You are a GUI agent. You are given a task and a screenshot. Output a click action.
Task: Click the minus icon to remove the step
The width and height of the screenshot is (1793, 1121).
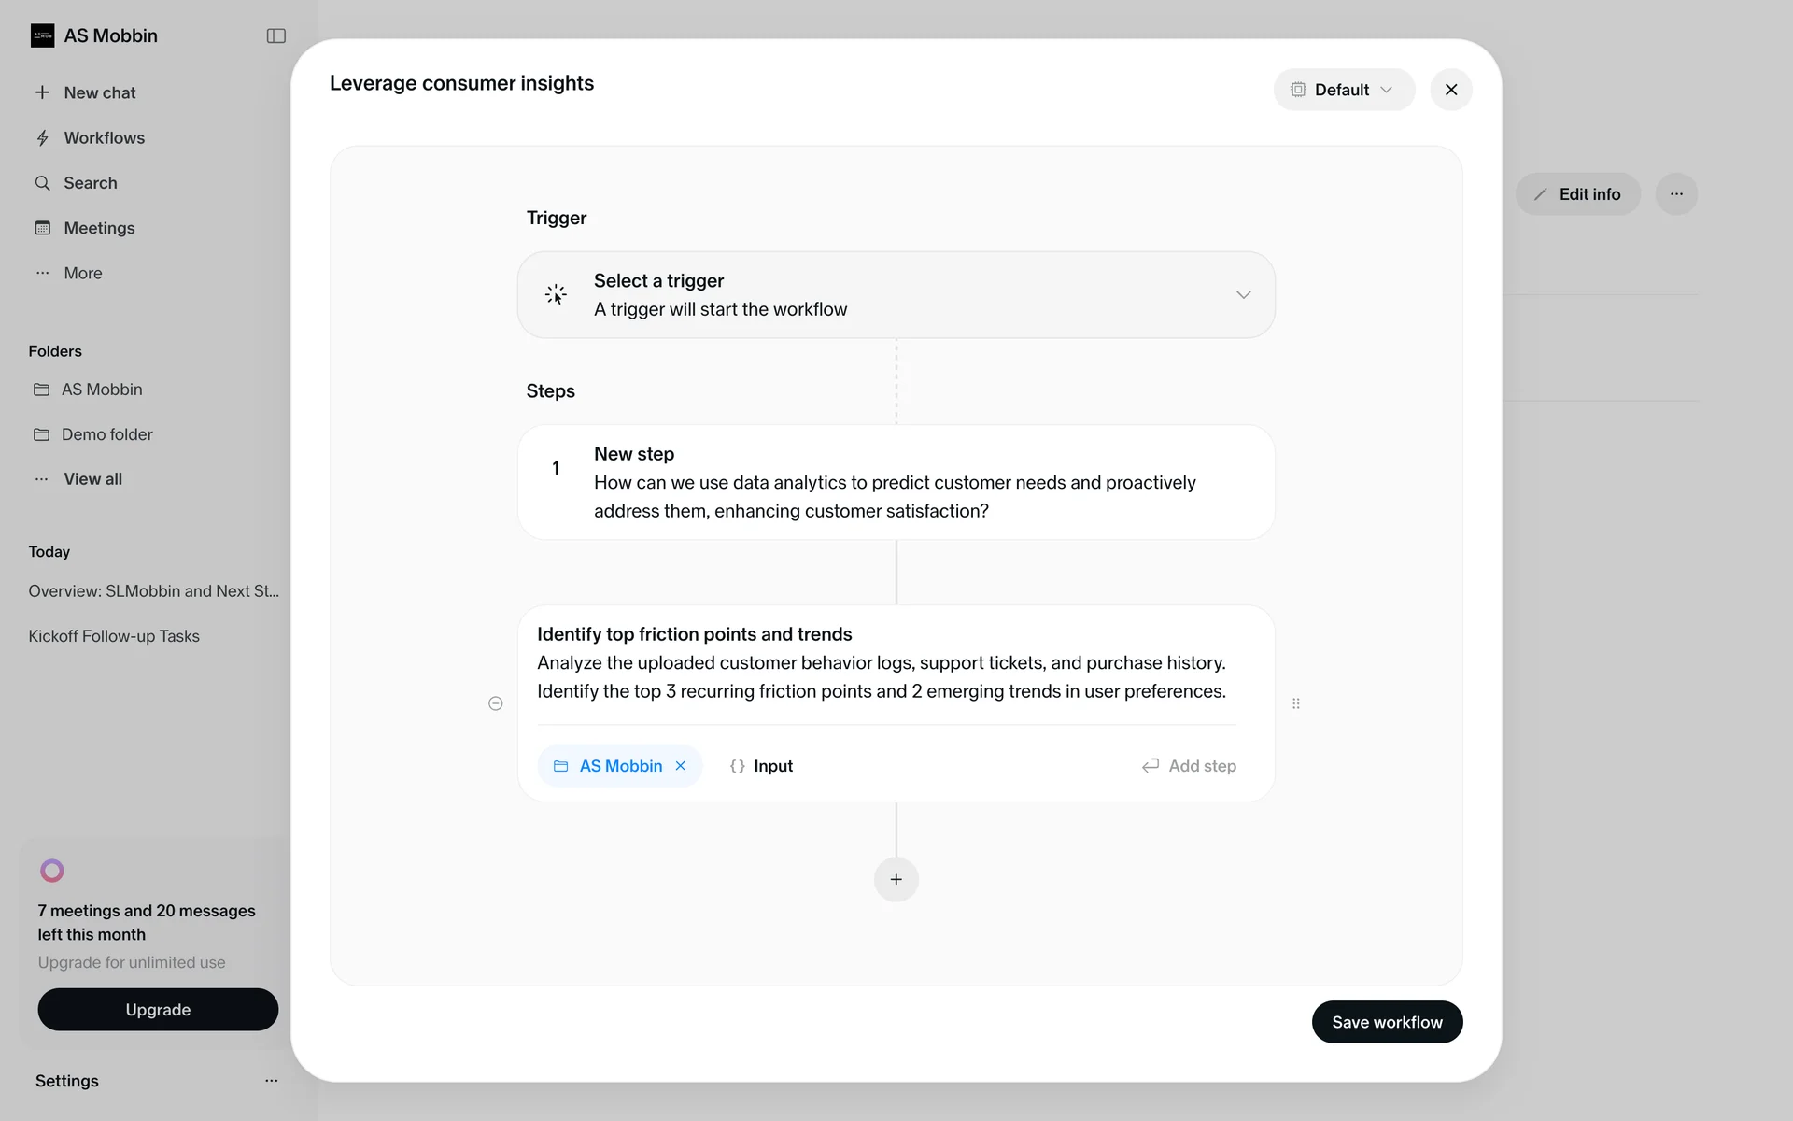[x=496, y=703]
